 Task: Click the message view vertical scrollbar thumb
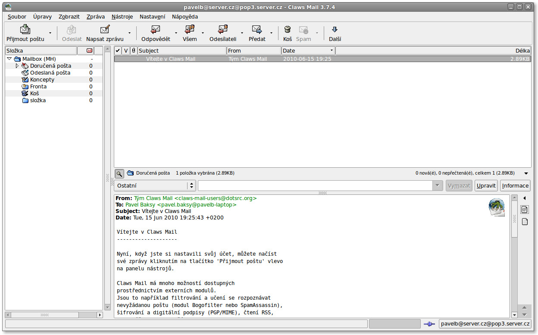point(514,219)
